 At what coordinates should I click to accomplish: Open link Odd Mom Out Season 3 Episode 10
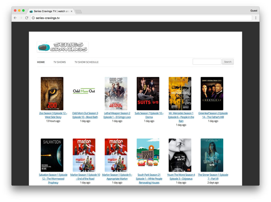pyautogui.click(x=85, y=115)
